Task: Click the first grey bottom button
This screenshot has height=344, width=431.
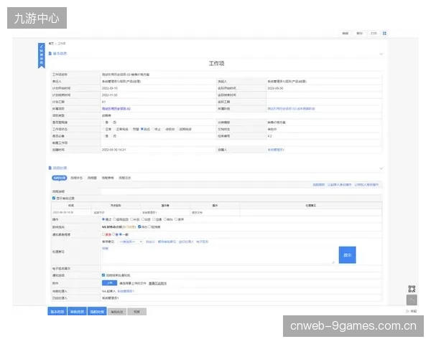Action: (117, 312)
